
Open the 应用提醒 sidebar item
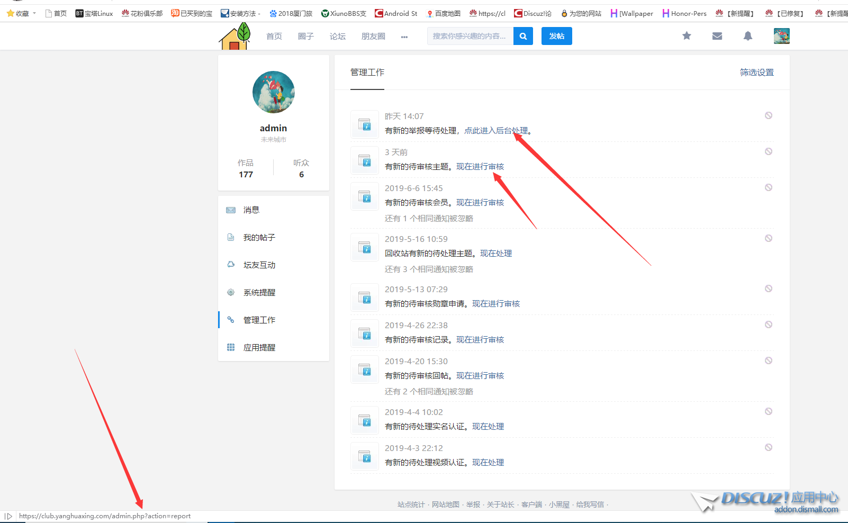(259, 348)
